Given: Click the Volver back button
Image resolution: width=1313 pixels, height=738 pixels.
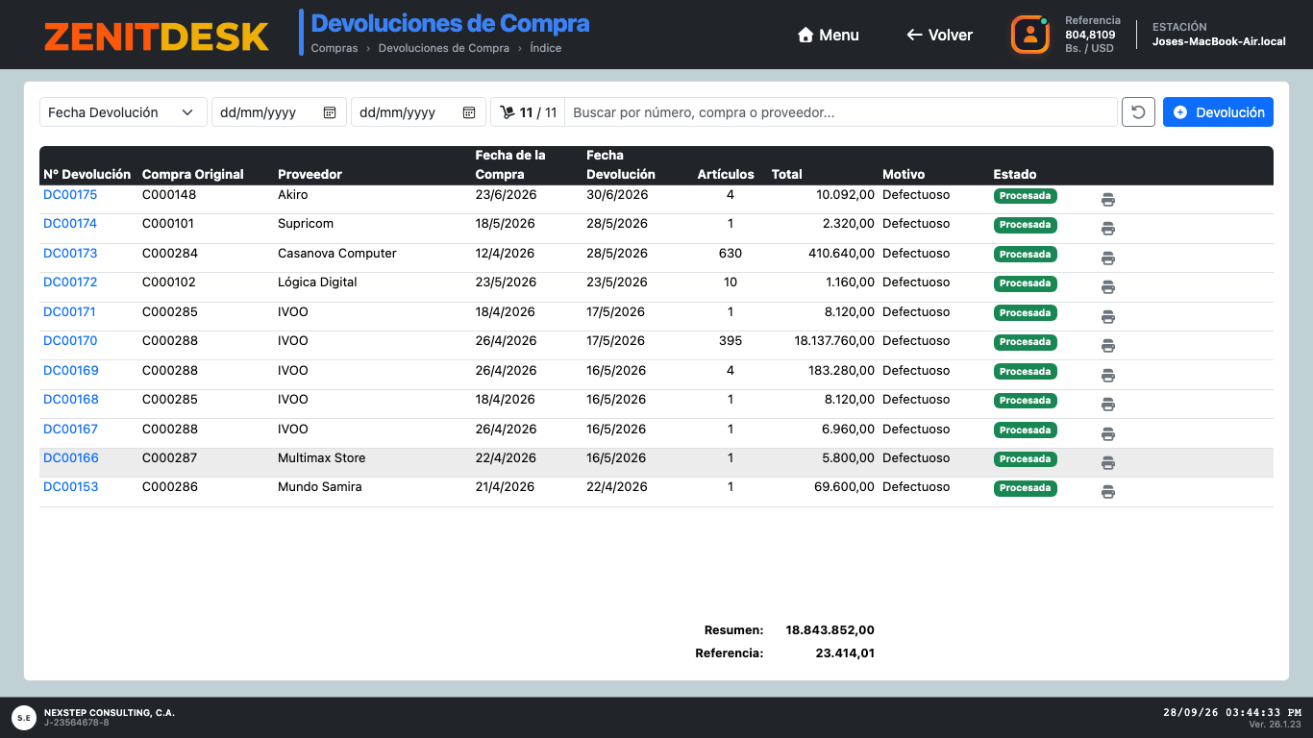Looking at the screenshot, I should tap(940, 35).
